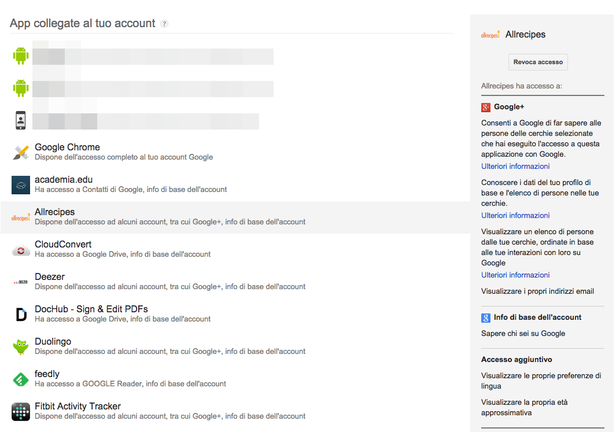Select the DocHub - Sign & Edit PDFs title

click(x=91, y=309)
